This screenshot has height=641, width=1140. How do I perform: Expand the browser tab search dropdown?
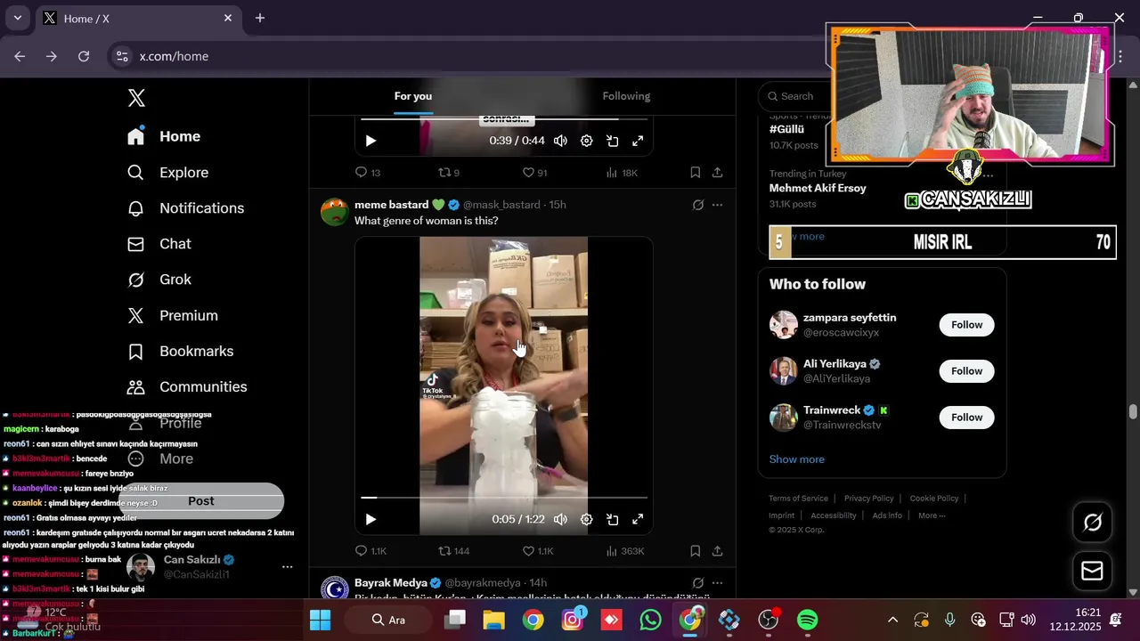pos(18,18)
